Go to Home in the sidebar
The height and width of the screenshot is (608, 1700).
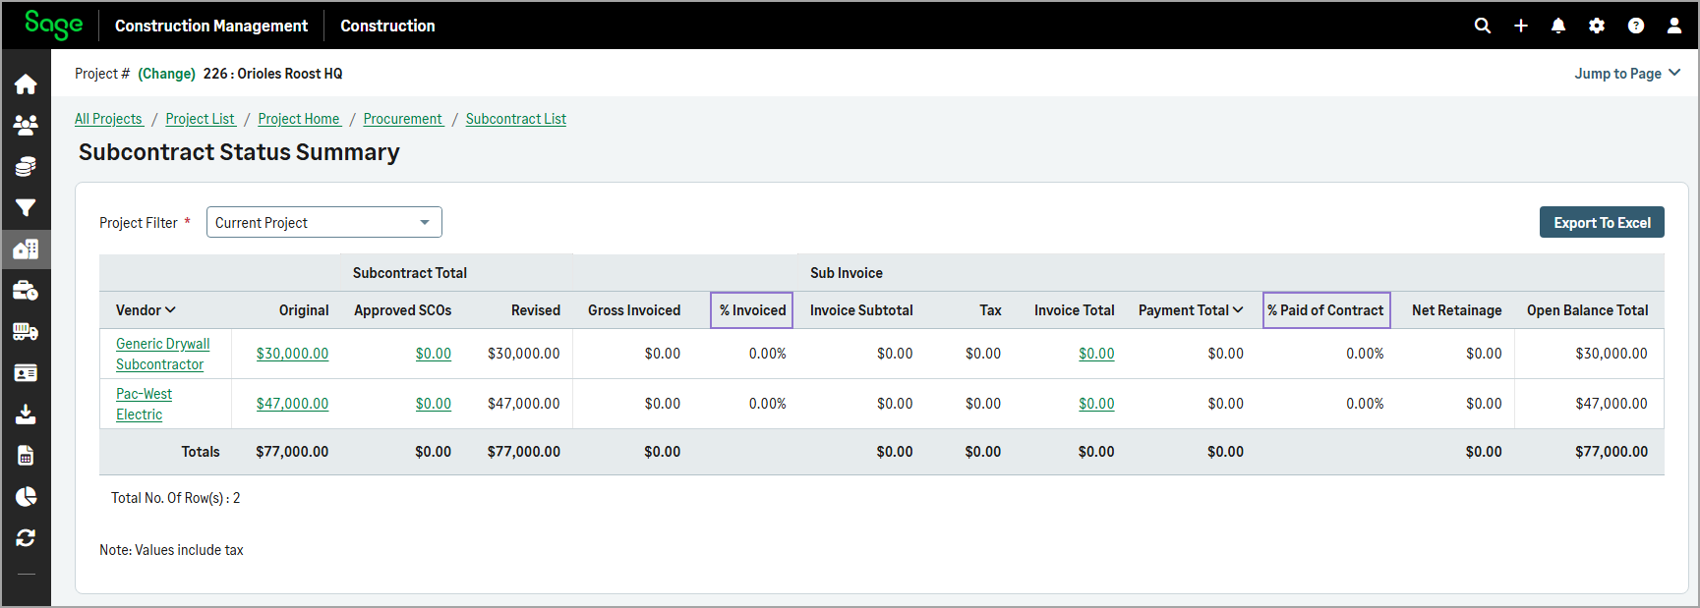[x=26, y=84]
